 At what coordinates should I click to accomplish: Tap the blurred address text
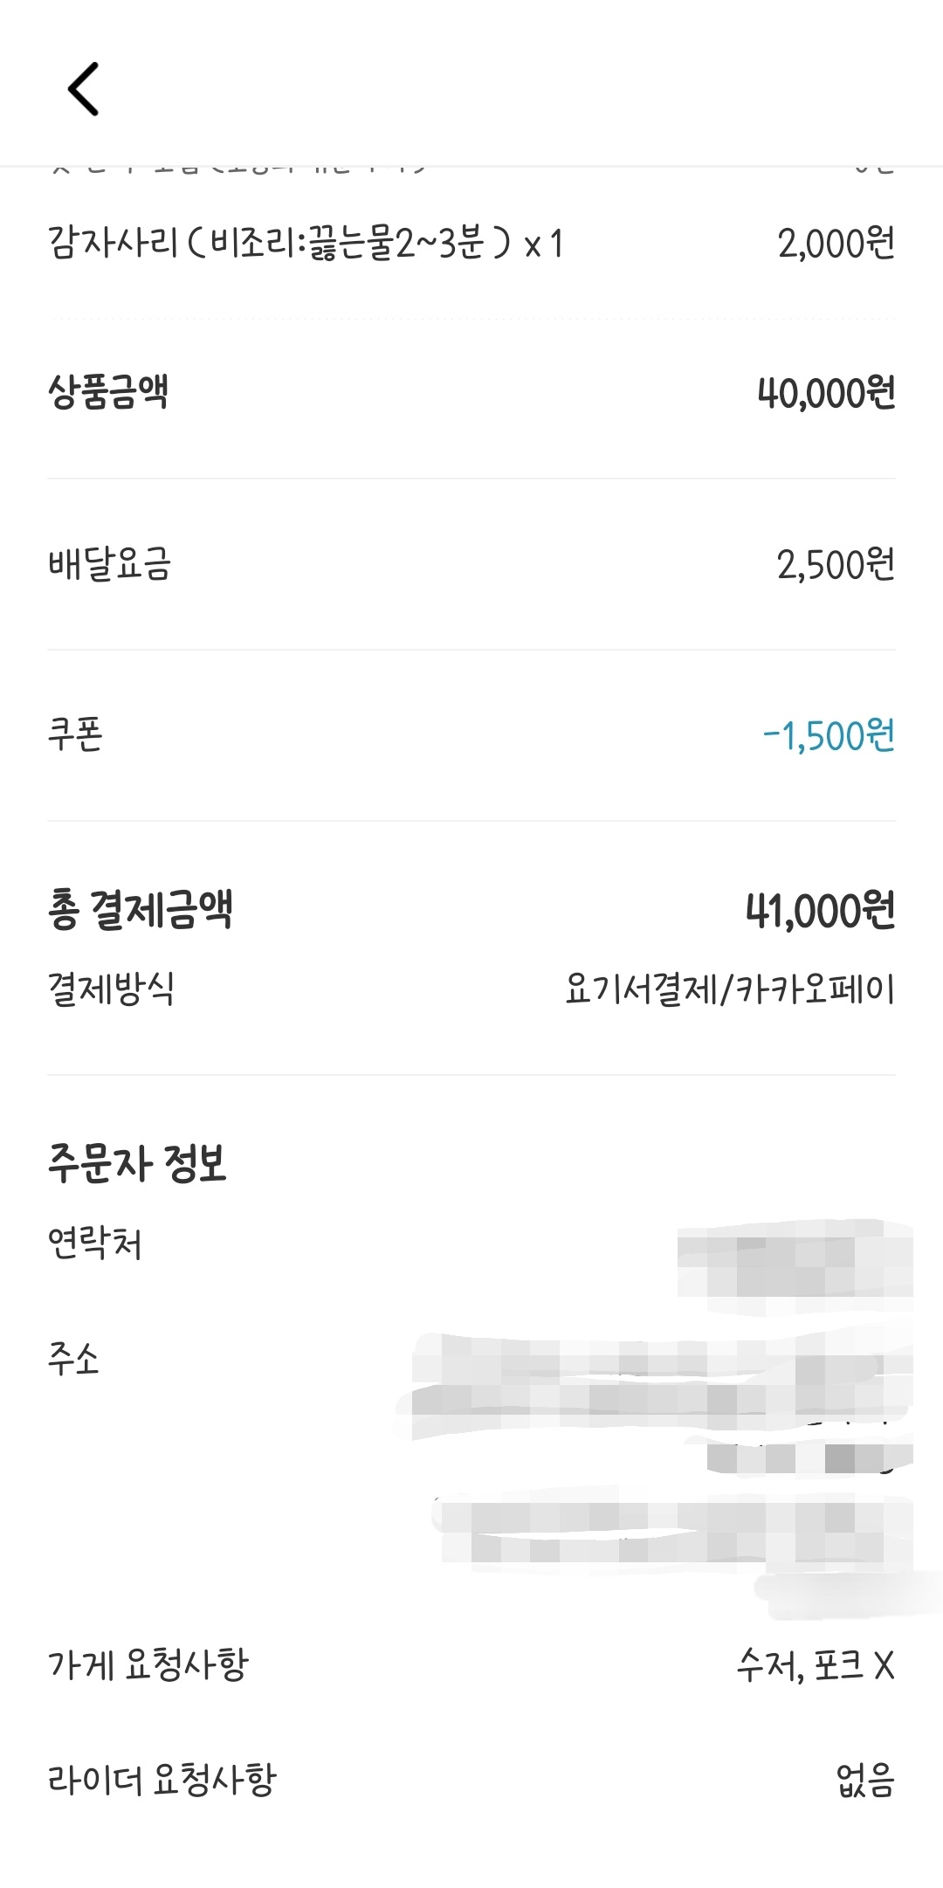click(664, 1450)
